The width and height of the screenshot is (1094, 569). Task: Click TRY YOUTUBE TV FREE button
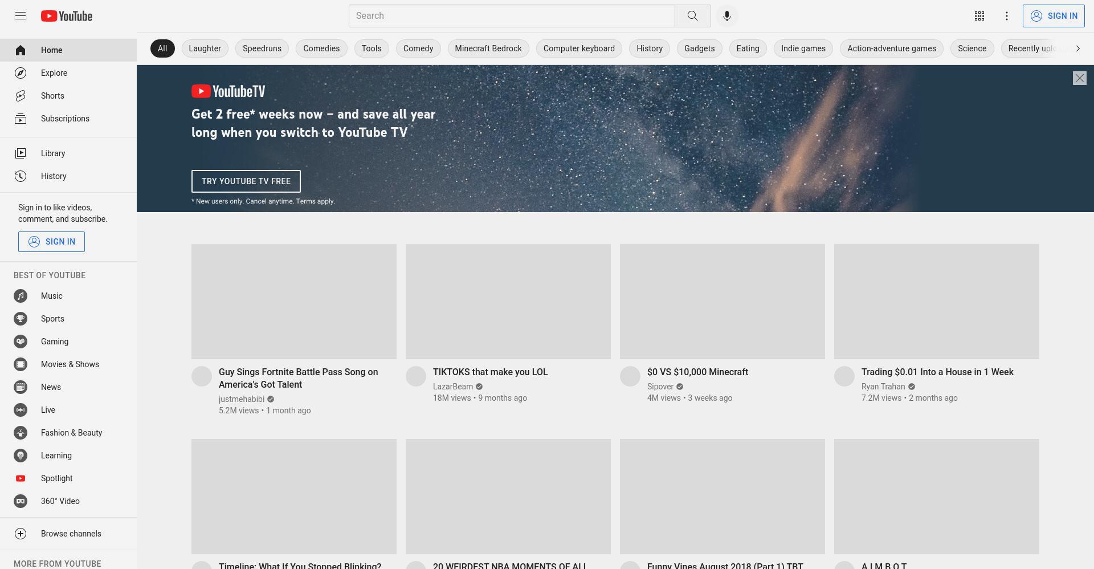246,181
